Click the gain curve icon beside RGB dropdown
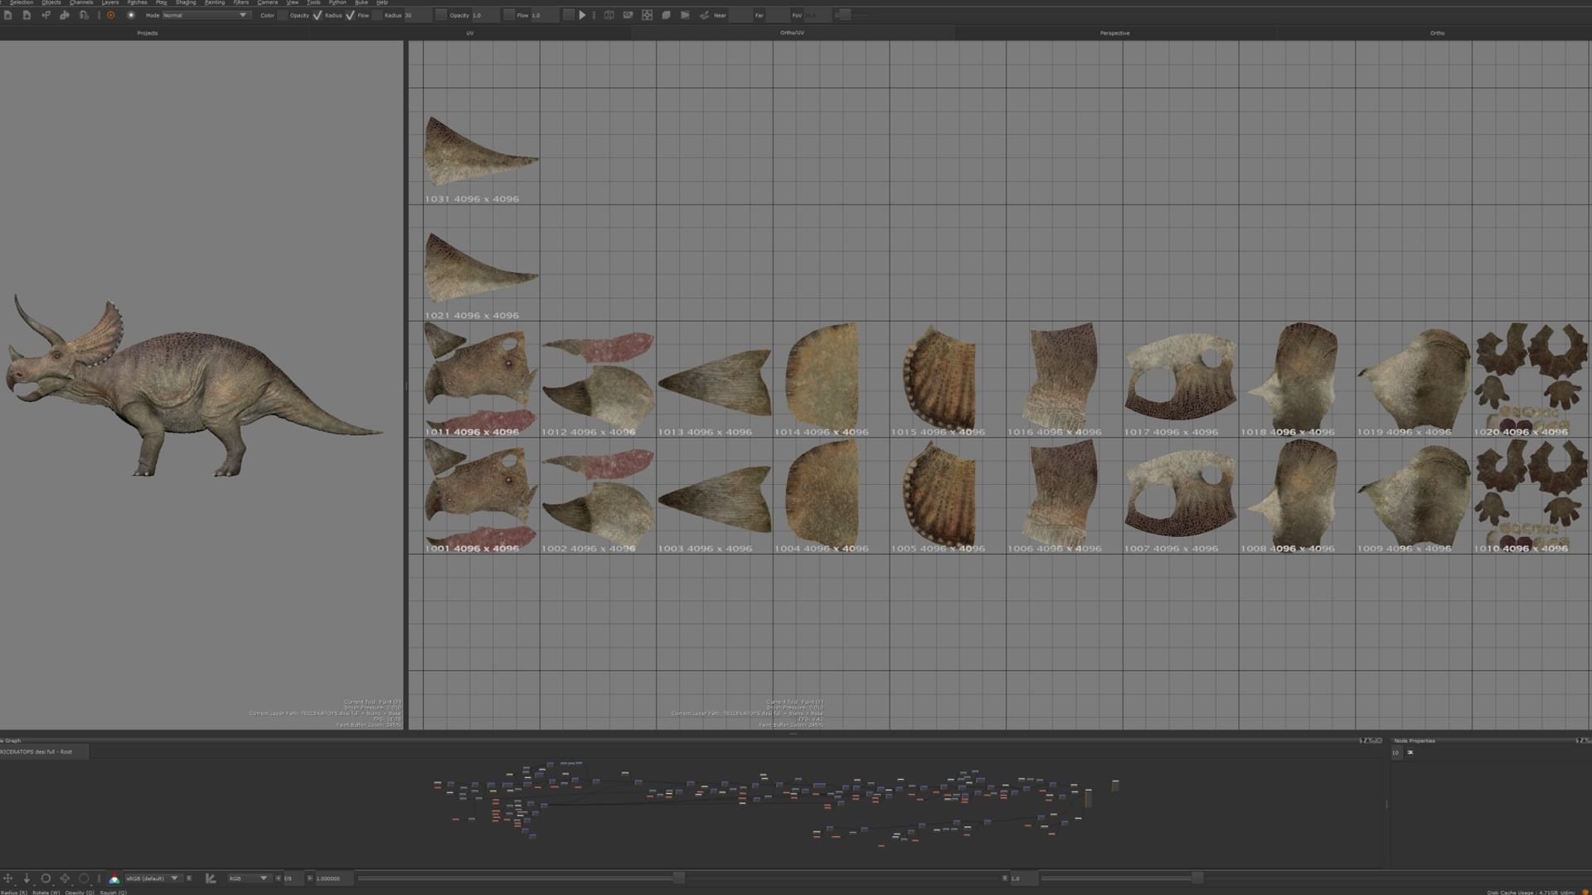The image size is (1592, 895). (211, 878)
